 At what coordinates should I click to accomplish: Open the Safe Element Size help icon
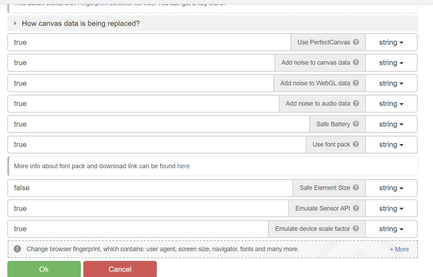click(356, 188)
